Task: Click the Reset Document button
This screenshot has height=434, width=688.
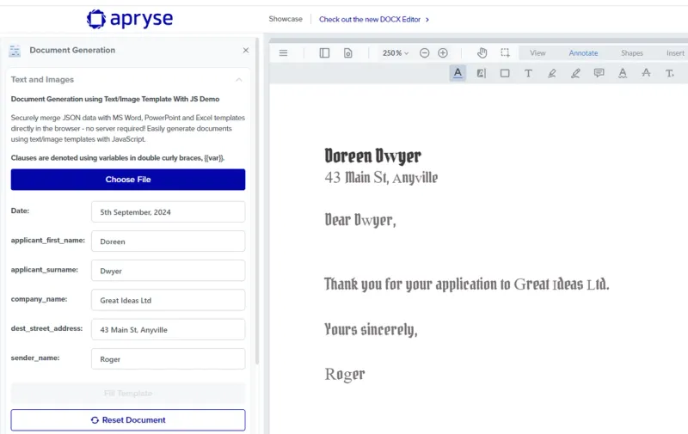Action: coord(128,420)
